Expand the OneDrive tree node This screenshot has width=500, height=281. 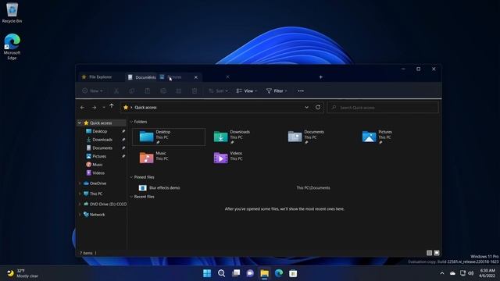click(80, 183)
